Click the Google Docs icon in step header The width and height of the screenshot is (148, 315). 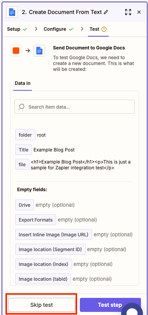12,12
